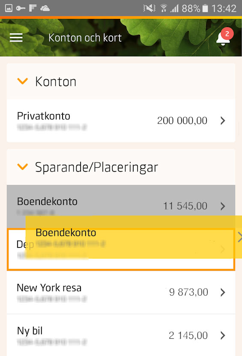This screenshot has height=356, width=242.
Task: Tap the cloud icon in status bar
Action: click(45, 9)
